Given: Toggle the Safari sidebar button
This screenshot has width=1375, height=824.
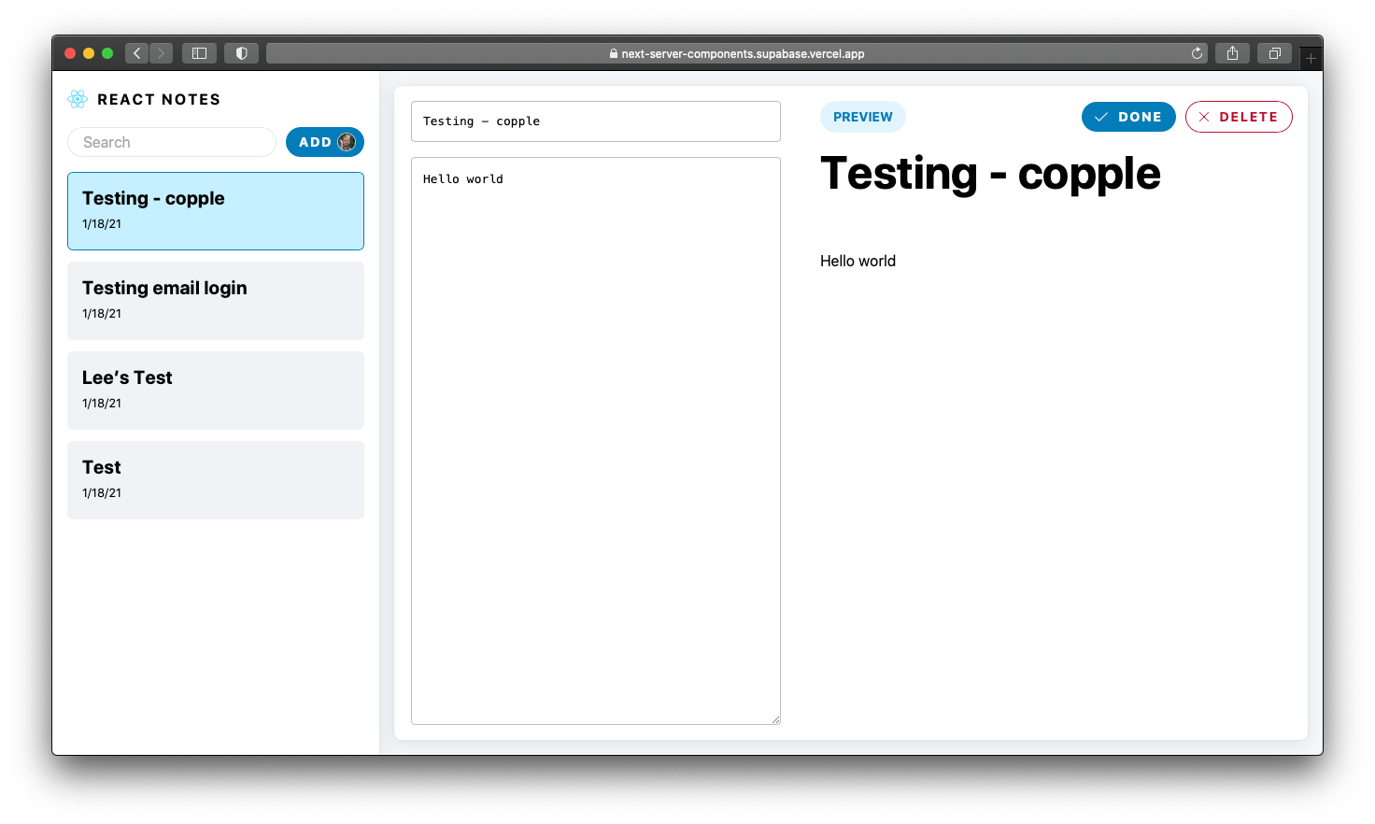Looking at the screenshot, I should [x=199, y=53].
